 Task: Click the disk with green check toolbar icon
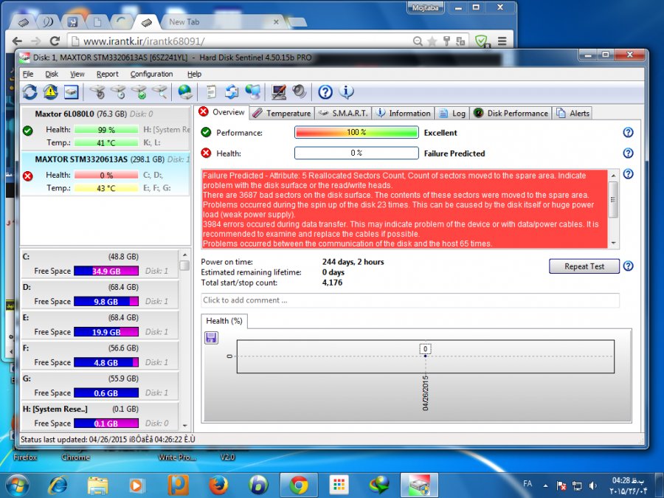[x=139, y=92]
